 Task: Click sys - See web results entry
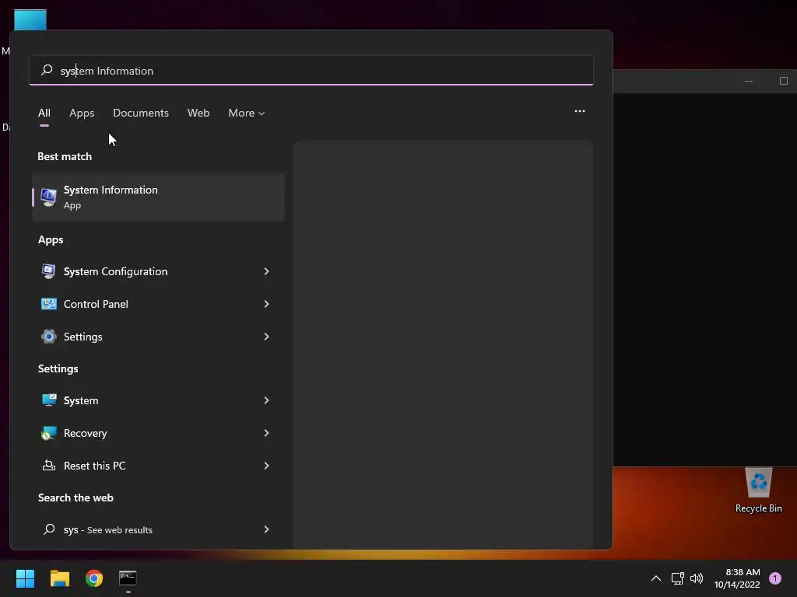pyautogui.click(x=158, y=529)
